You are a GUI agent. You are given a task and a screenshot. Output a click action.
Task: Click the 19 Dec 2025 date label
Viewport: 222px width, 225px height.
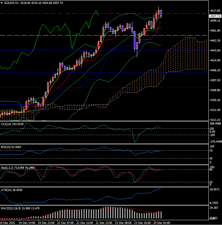coord(8,223)
